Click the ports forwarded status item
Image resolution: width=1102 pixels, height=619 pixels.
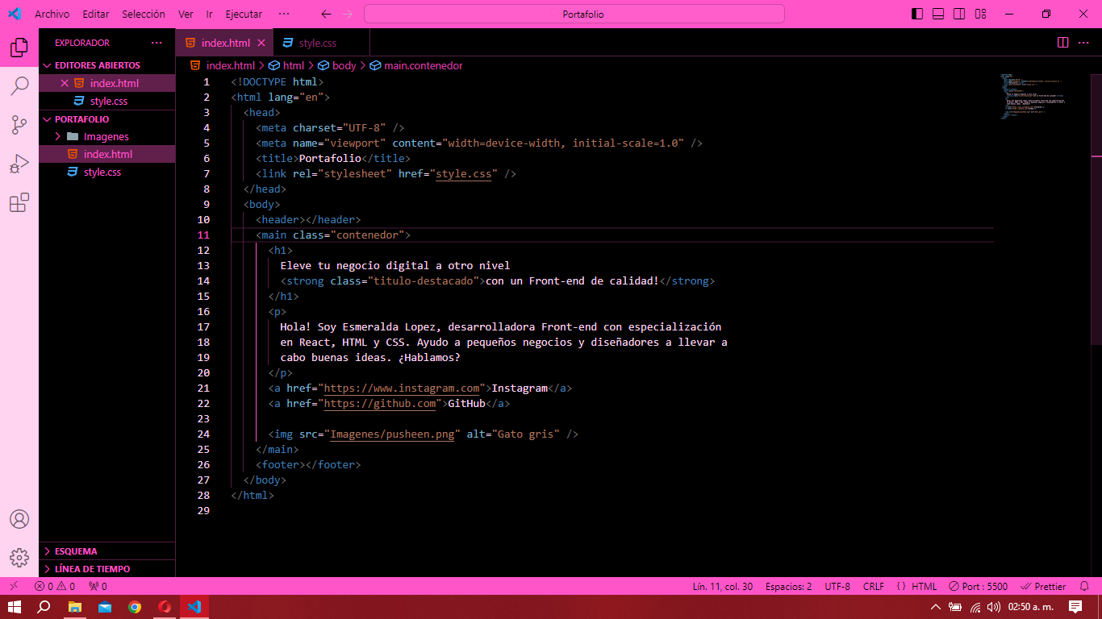click(x=98, y=587)
